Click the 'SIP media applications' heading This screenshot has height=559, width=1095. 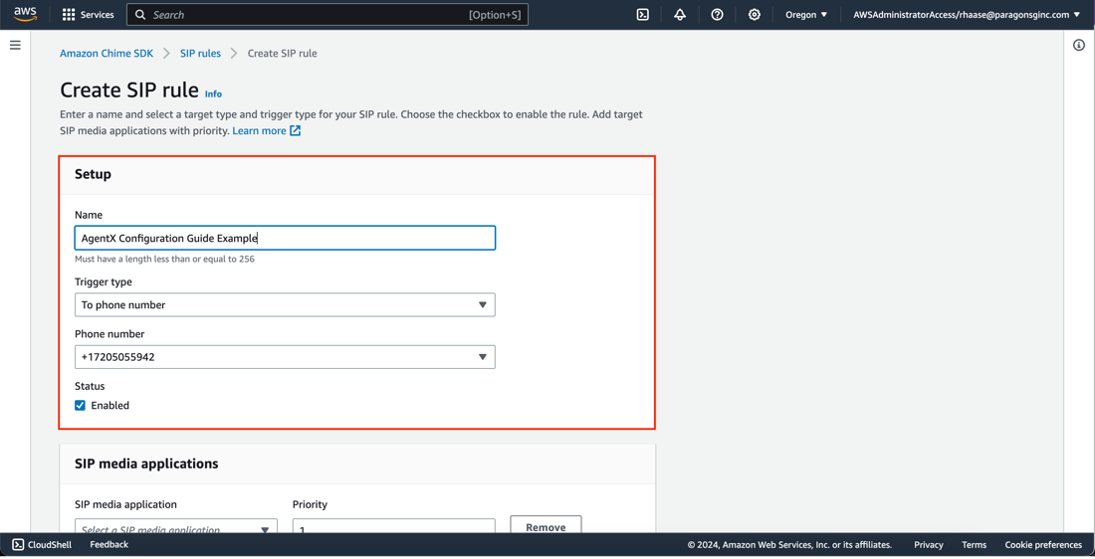pyautogui.click(x=146, y=464)
